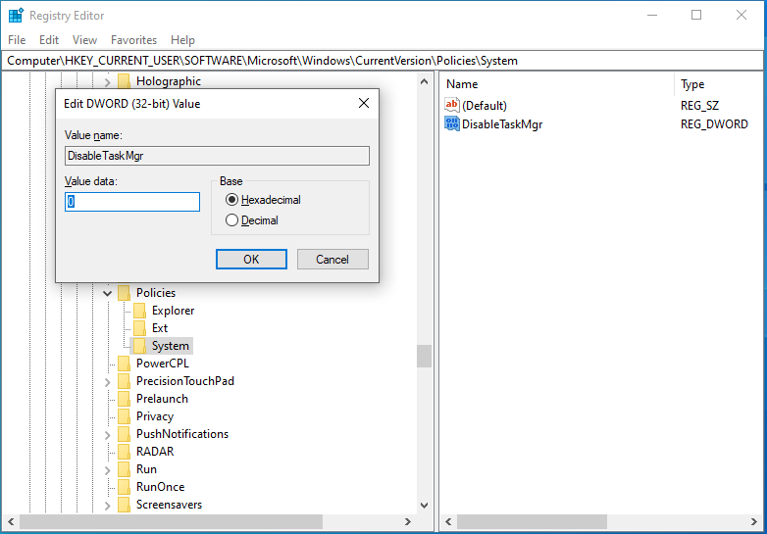767x534 pixels.
Task: Click the Run folder icon
Action: click(x=125, y=469)
